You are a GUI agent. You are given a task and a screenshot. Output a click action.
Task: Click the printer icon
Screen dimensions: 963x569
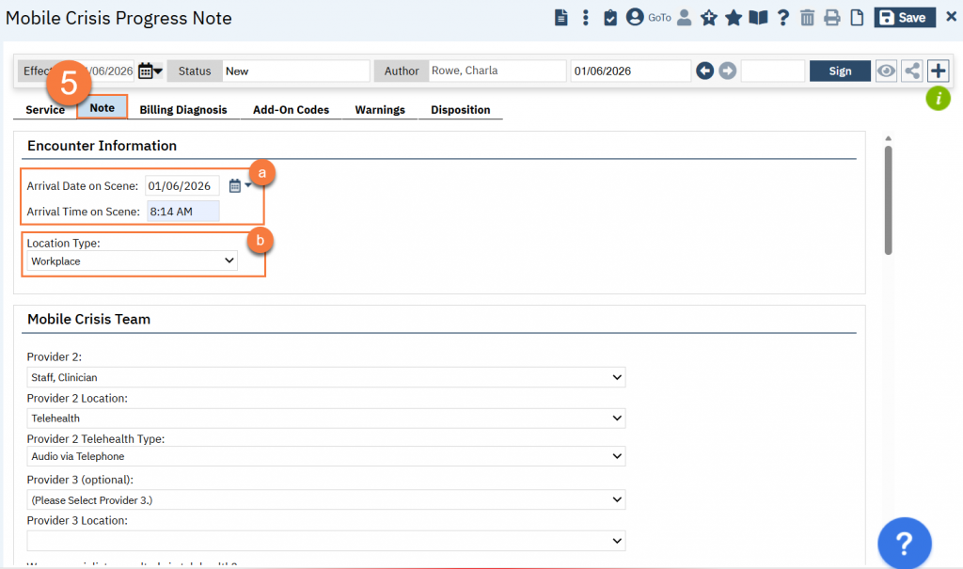[831, 18]
